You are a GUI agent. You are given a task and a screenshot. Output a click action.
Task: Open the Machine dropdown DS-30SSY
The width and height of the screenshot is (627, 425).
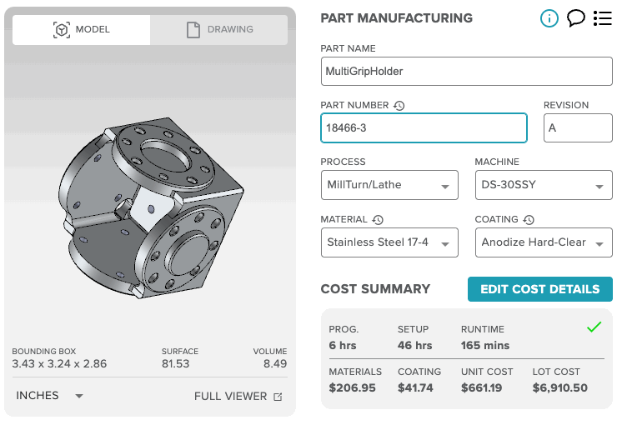(544, 185)
